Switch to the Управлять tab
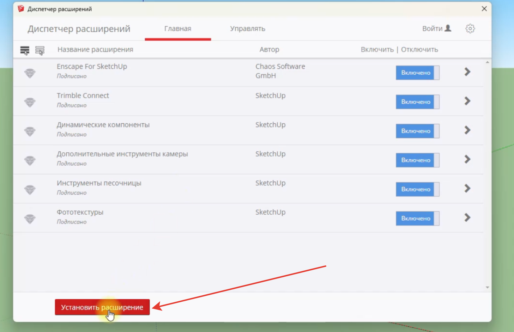The image size is (514, 332). 247,29
